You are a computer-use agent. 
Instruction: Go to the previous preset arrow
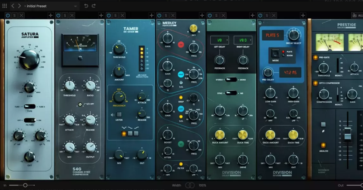[13, 6]
